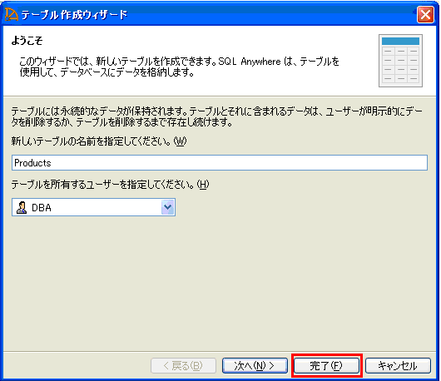Cancel the wizard with キャンセル
441x381 pixels.
[398, 365]
